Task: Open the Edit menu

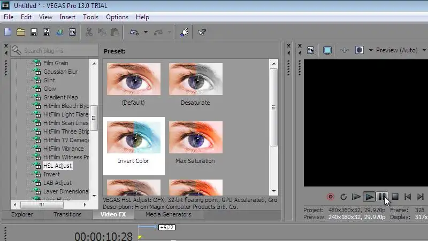Action: tap(26, 17)
